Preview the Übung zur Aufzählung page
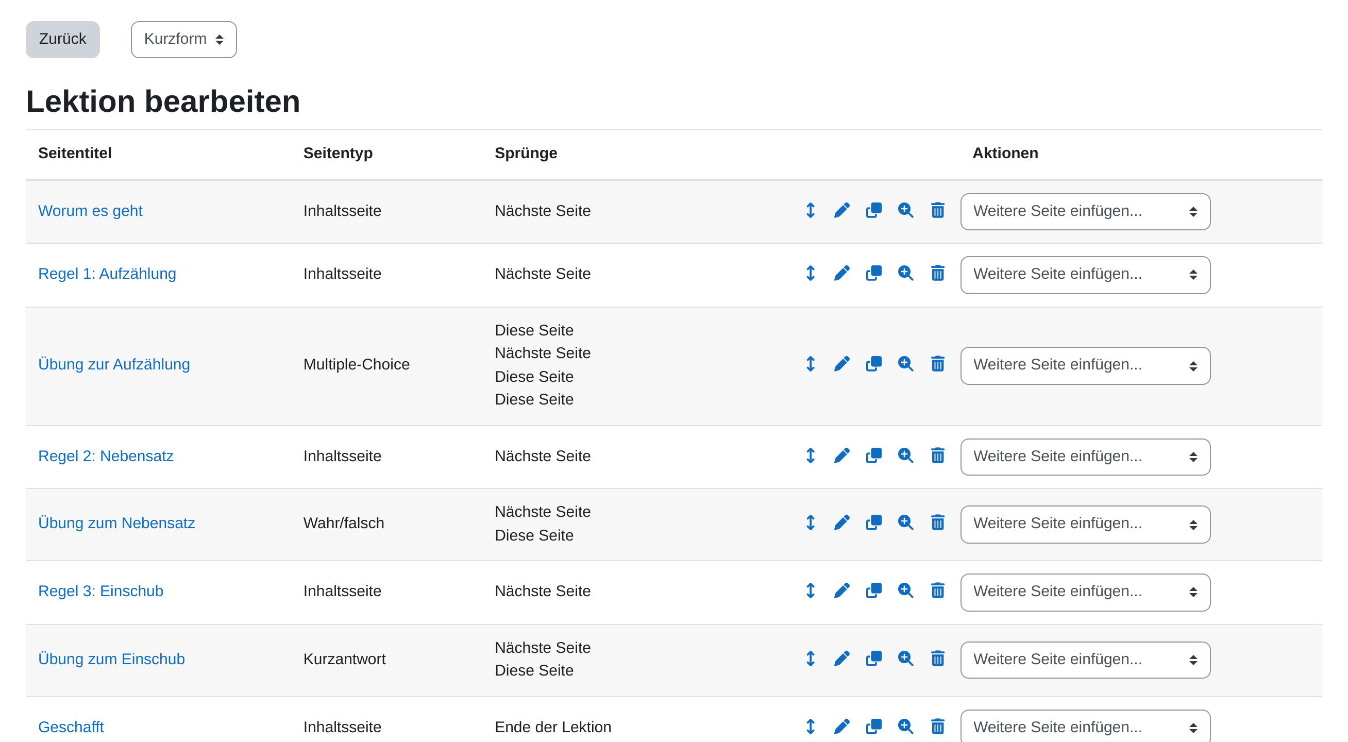The height and width of the screenshot is (742, 1348). pos(905,364)
